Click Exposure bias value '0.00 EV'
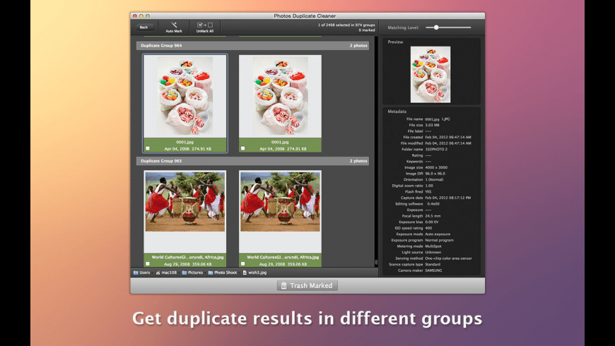This screenshot has height=346, width=615. pos(432,222)
